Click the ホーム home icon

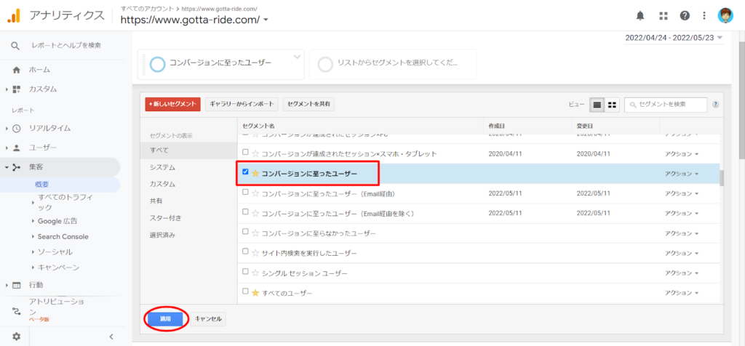pos(17,70)
